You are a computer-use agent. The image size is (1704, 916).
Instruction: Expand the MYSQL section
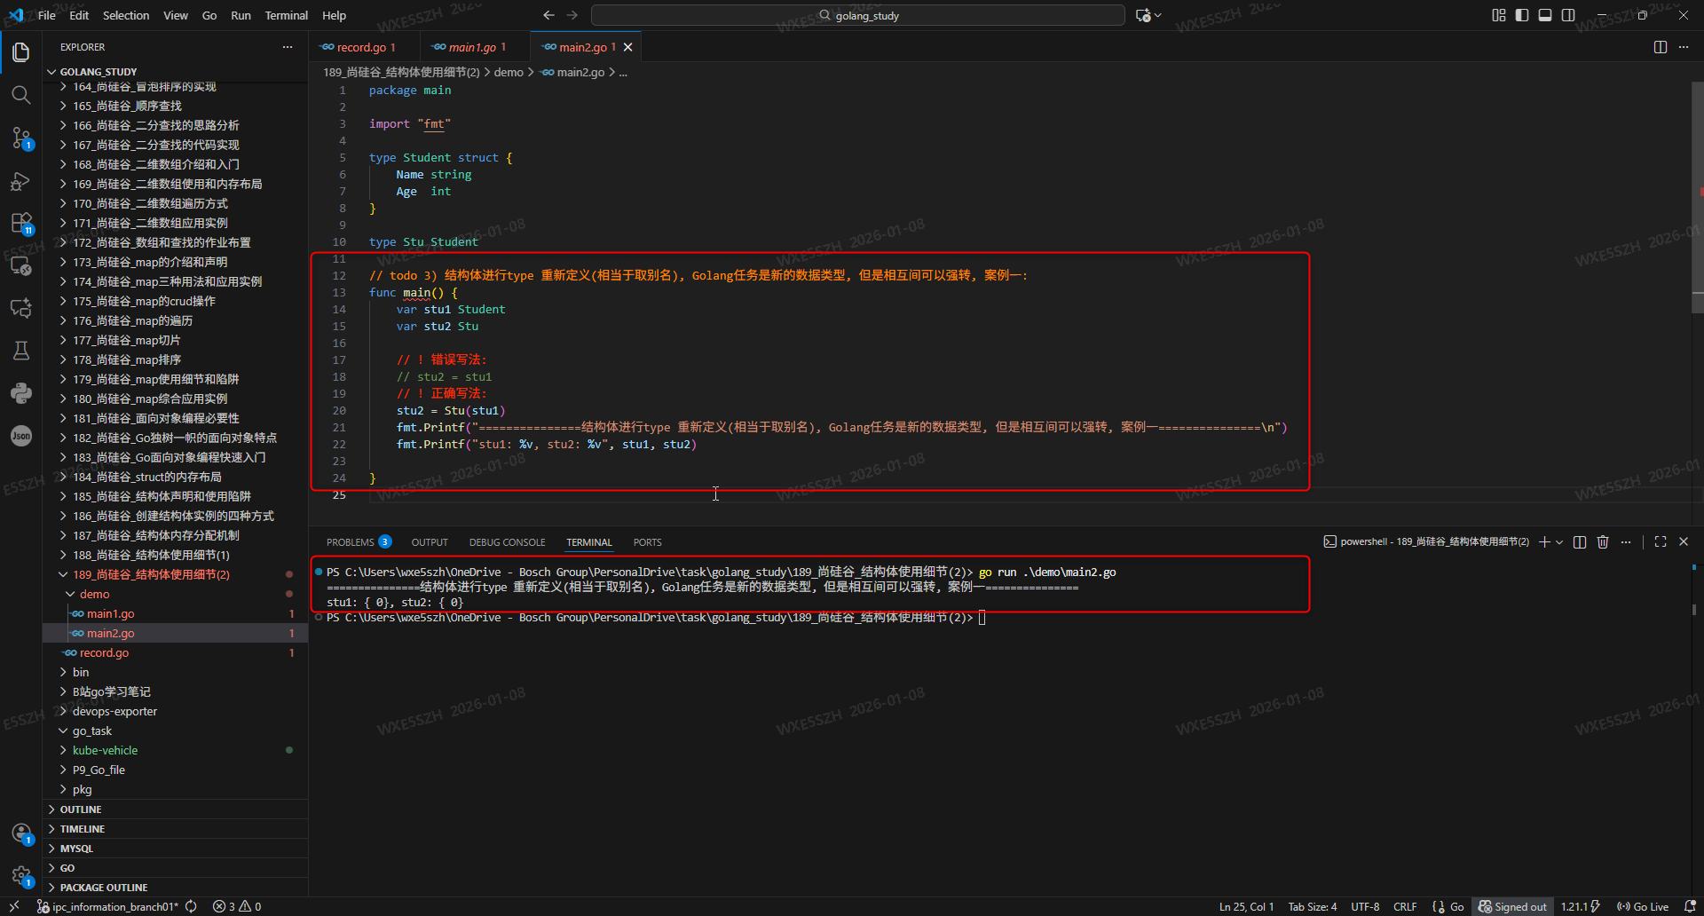tap(176, 849)
